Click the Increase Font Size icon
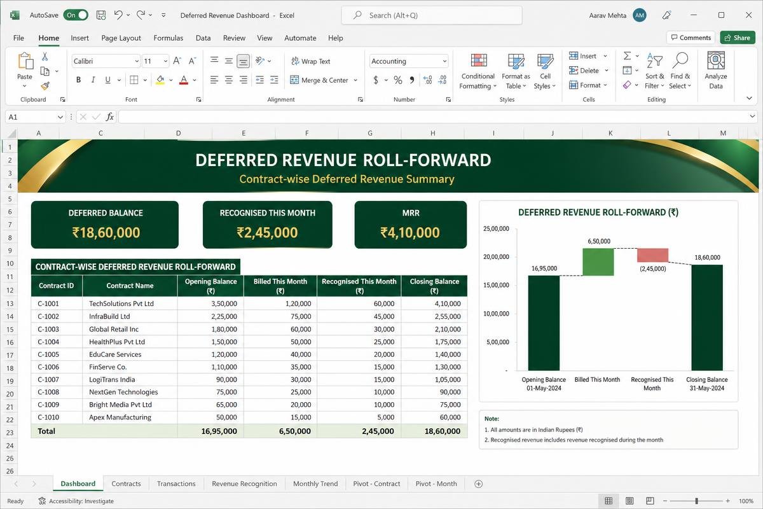The image size is (763, 509). pos(177,61)
